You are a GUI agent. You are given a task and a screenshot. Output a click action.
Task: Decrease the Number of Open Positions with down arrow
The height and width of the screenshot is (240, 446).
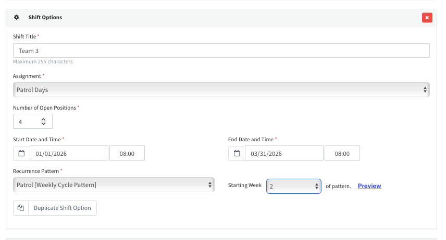(x=44, y=124)
